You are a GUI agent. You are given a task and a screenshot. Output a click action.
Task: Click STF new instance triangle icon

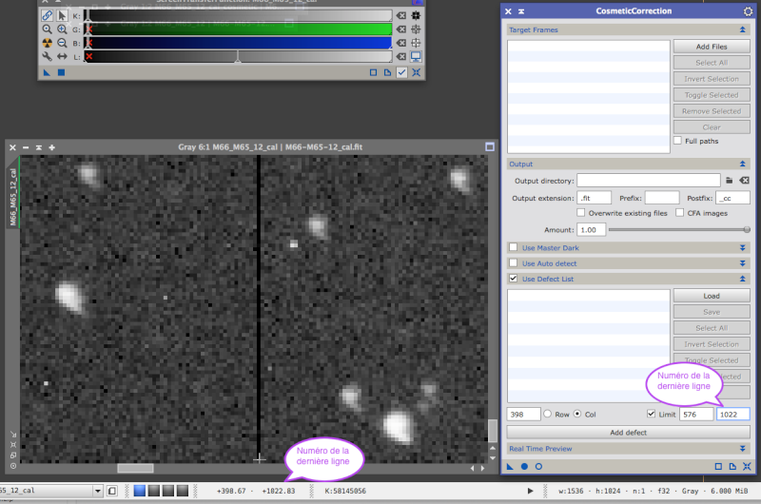(47, 73)
